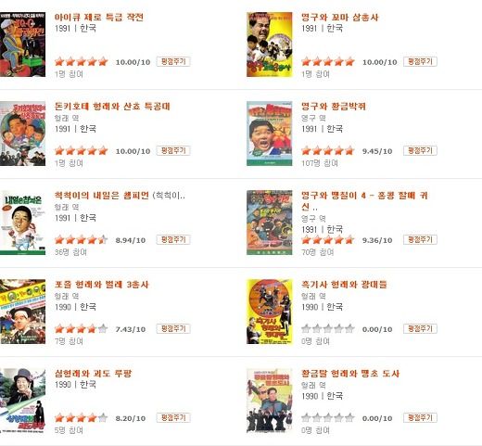Open the 돈키호테 형래와 산쵸 특공대 title link

click(112, 107)
